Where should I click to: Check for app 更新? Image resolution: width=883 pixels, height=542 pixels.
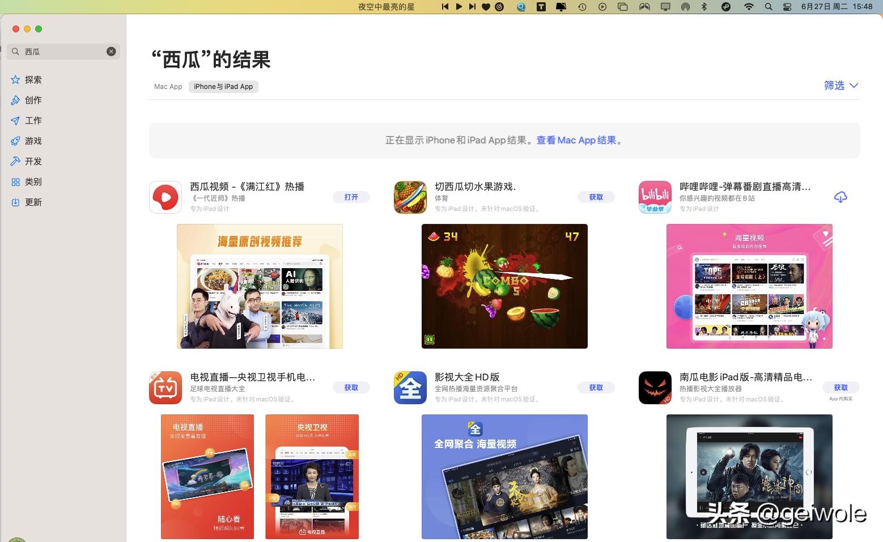(32, 202)
